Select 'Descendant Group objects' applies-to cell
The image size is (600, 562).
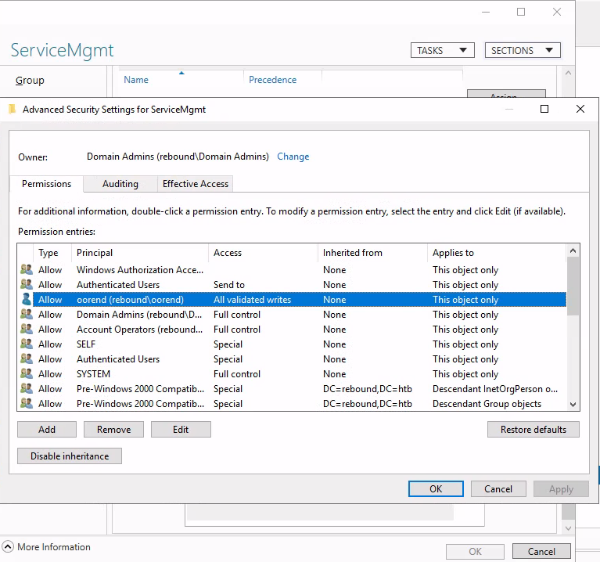click(487, 404)
